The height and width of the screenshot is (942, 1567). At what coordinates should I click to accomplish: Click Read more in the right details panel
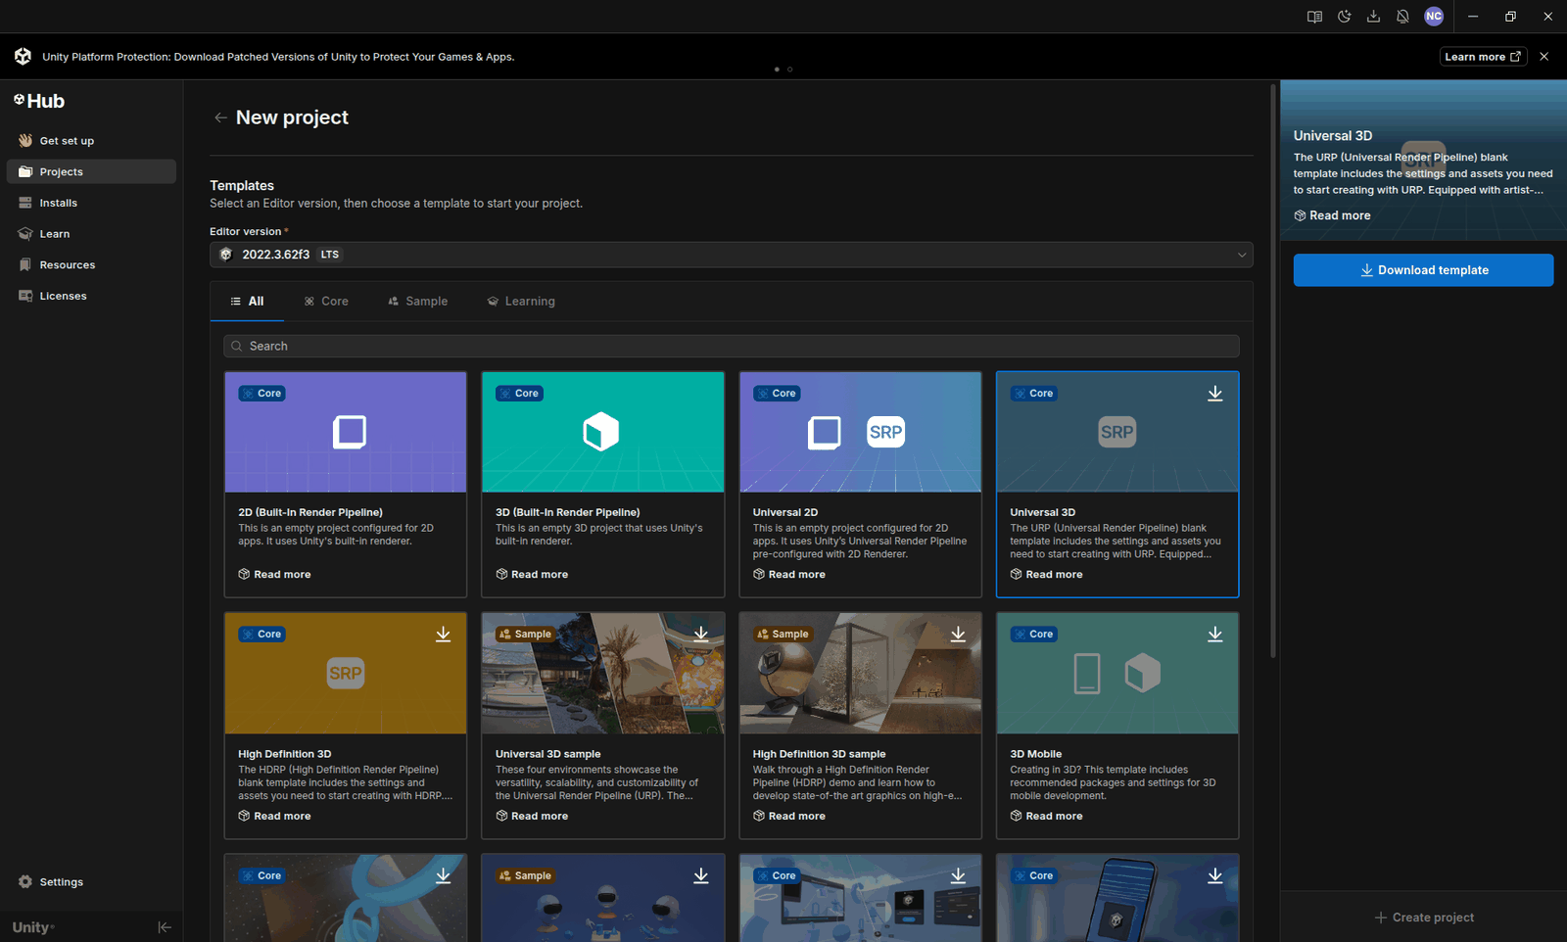click(x=1332, y=215)
